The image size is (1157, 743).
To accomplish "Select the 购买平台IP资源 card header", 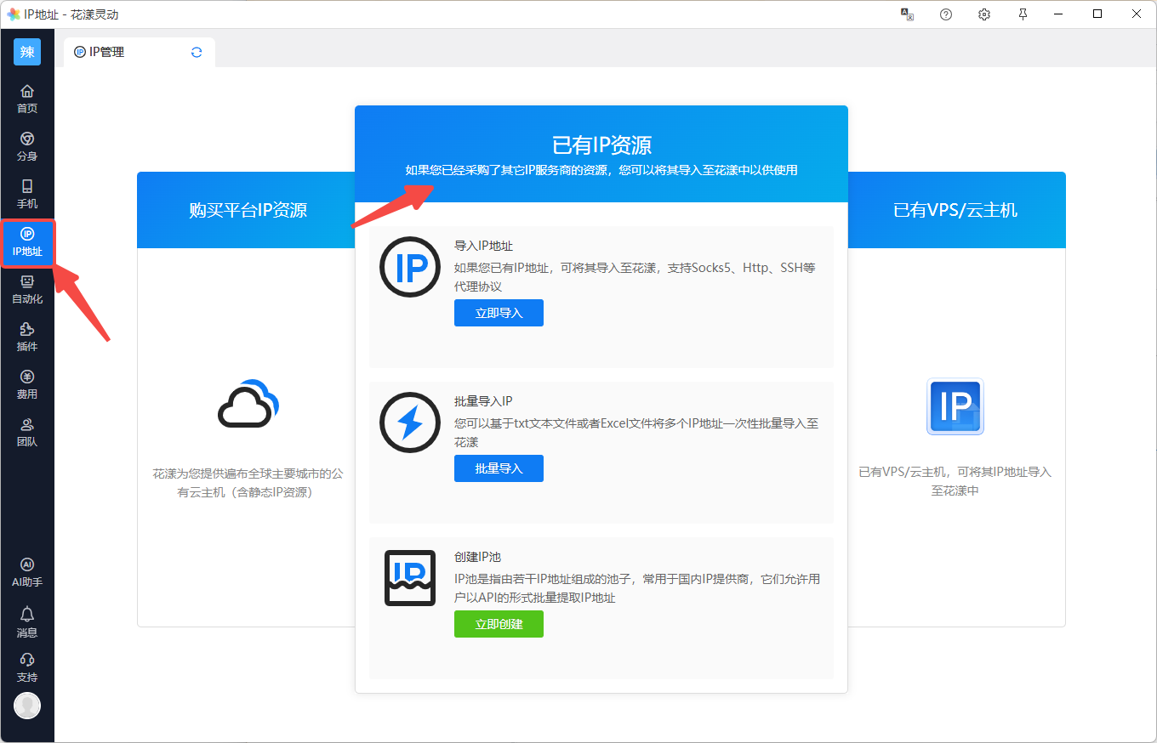I will click(x=248, y=210).
